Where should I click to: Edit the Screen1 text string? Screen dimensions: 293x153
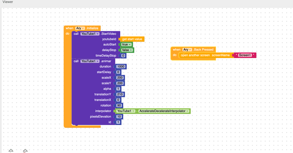[x=245, y=55]
